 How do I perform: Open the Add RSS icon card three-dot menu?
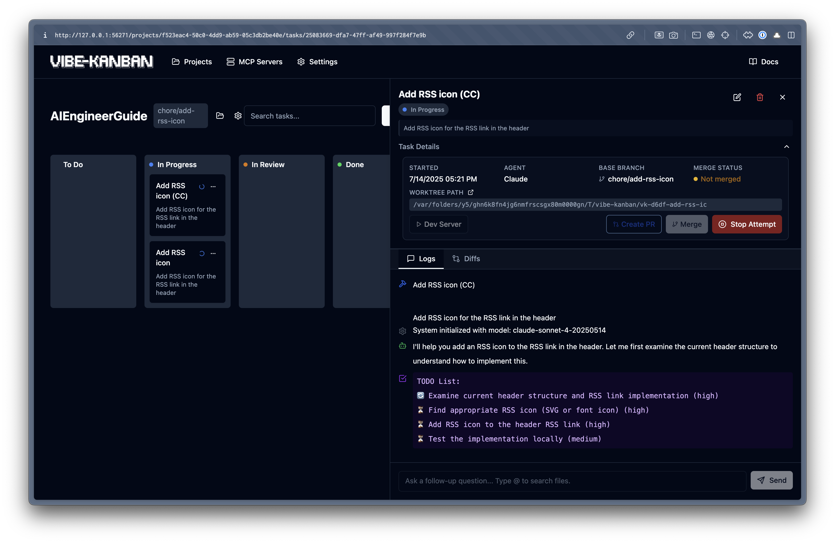point(213,253)
